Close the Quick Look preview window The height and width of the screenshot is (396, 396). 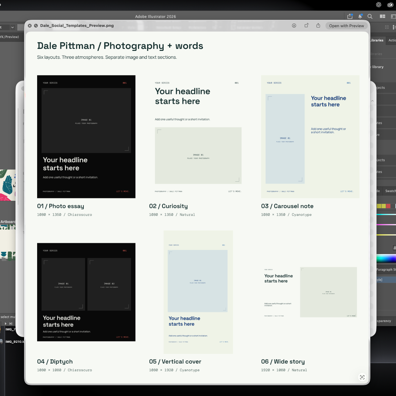click(30, 26)
